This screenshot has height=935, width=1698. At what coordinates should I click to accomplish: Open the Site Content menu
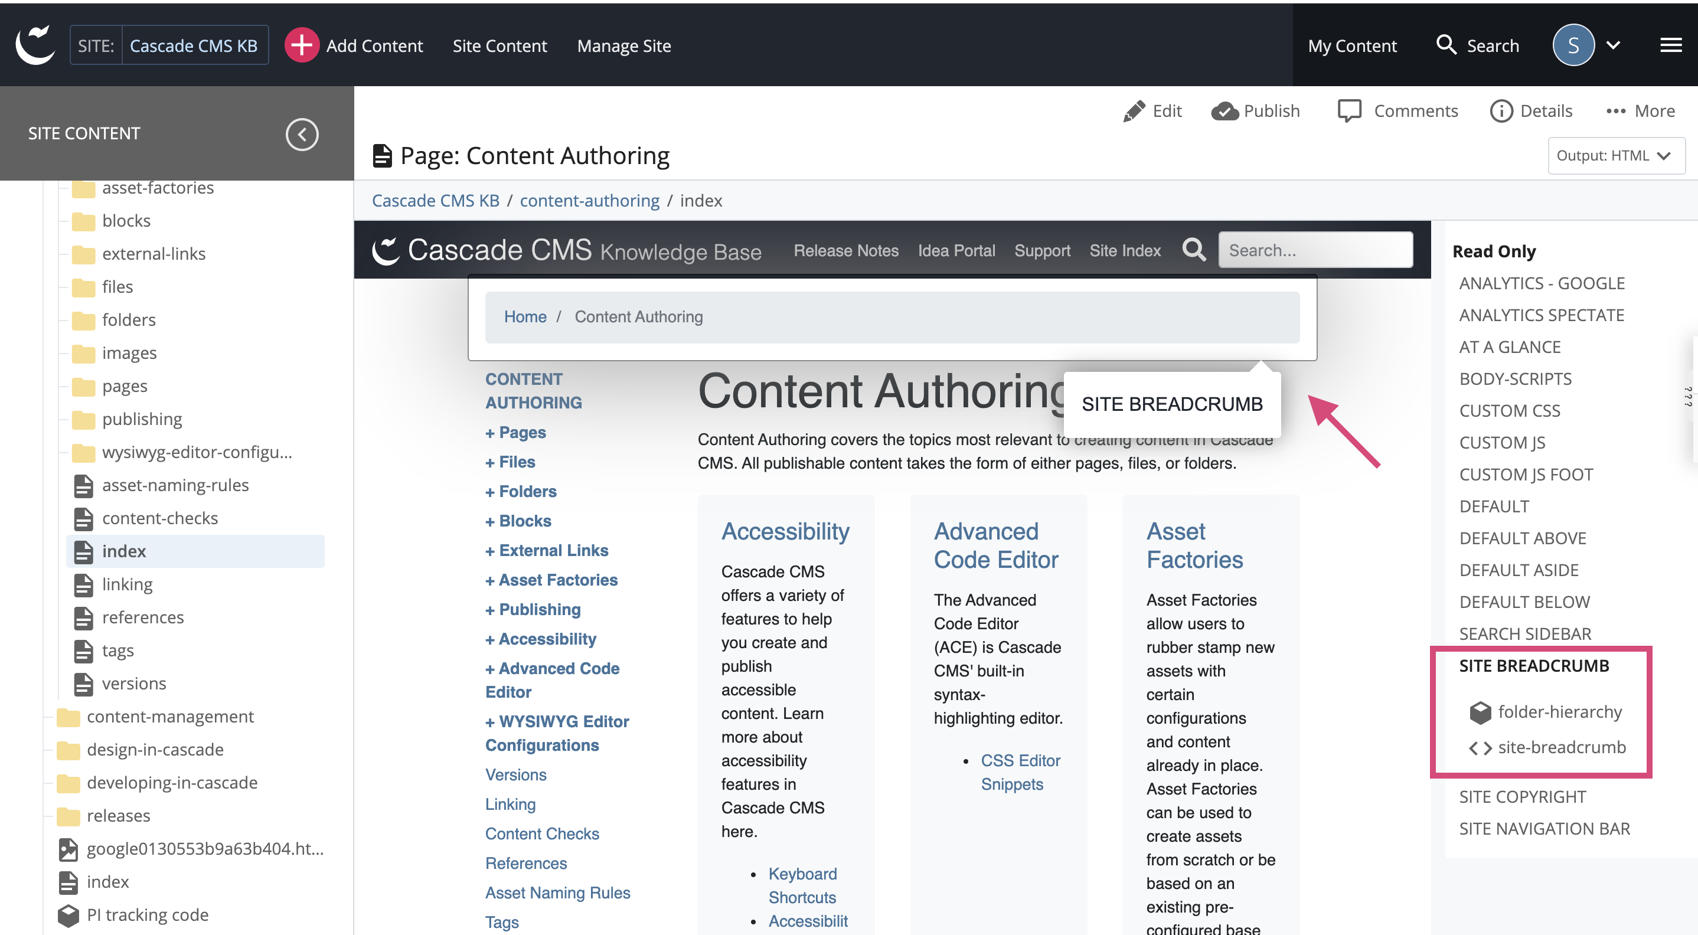coord(499,45)
